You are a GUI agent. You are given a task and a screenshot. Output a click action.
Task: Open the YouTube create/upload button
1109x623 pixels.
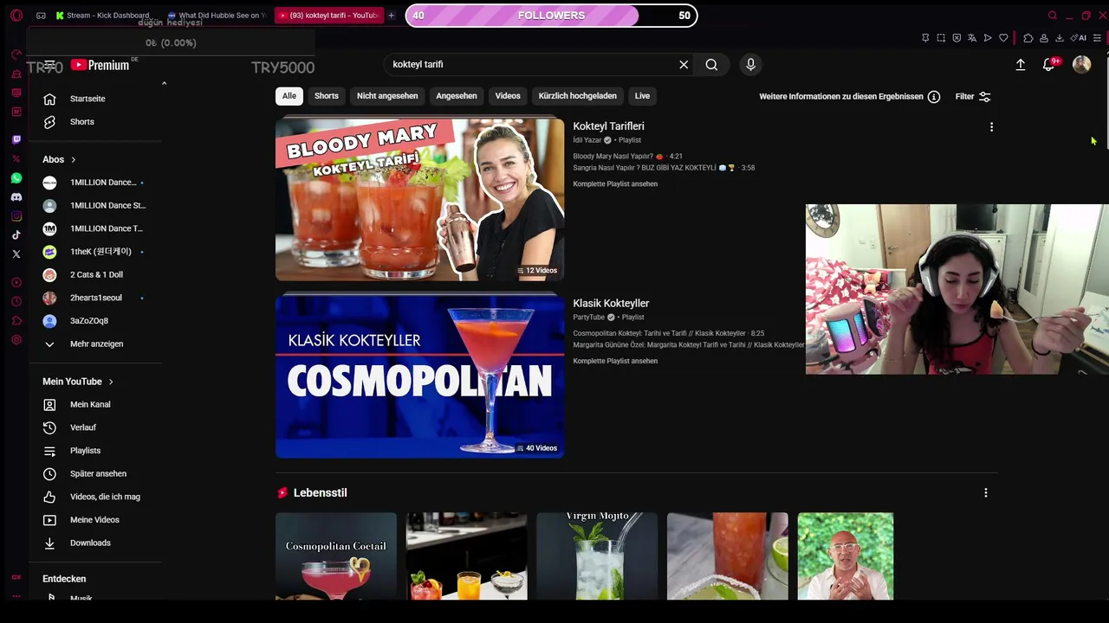[x=1021, y=64]
